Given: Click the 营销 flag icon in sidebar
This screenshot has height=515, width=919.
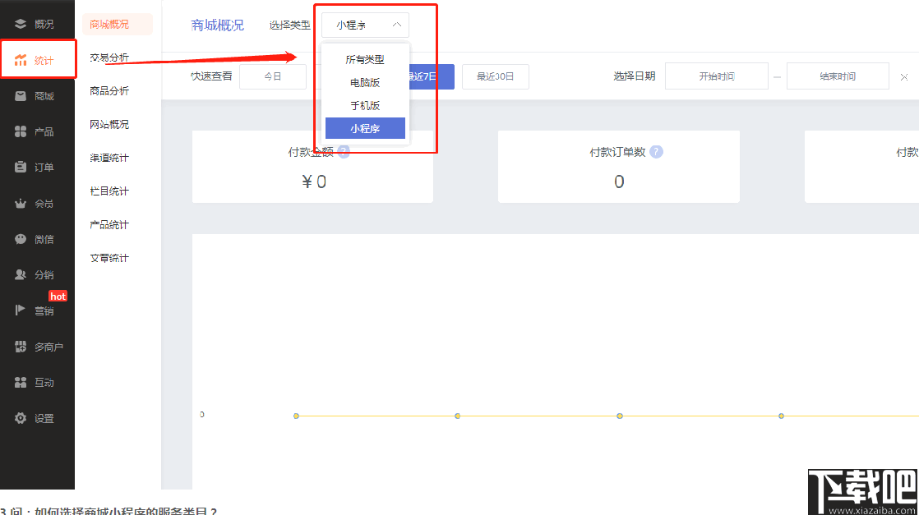Looking at the screenshot, I should (21, 310).
